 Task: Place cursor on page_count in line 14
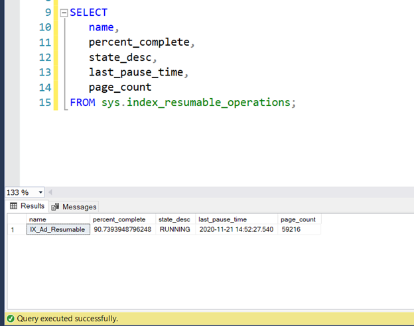120,87
